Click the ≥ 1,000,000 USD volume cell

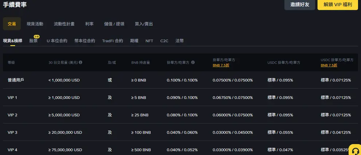(64, 98)
